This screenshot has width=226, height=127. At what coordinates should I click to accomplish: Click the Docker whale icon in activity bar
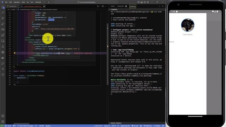point(3,58)
